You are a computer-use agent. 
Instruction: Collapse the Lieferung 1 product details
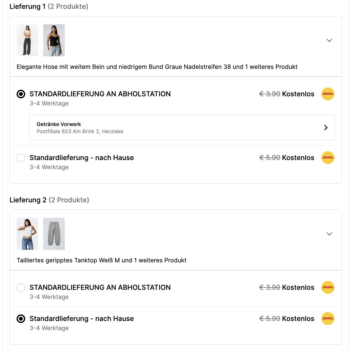pyautogui.click(x=329, y=40)
